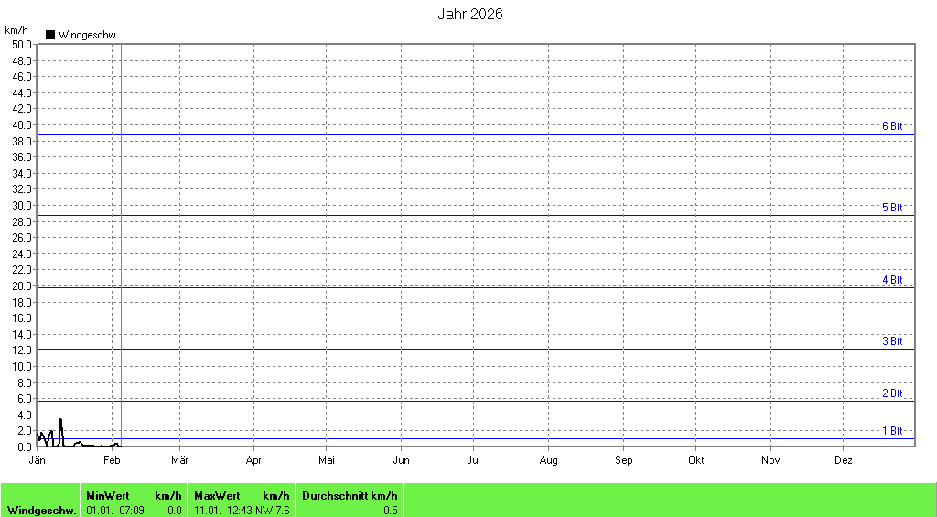937x517 pixels.
Task: Select the Durchschnitt km/h header cell
Action: (350, 495)
